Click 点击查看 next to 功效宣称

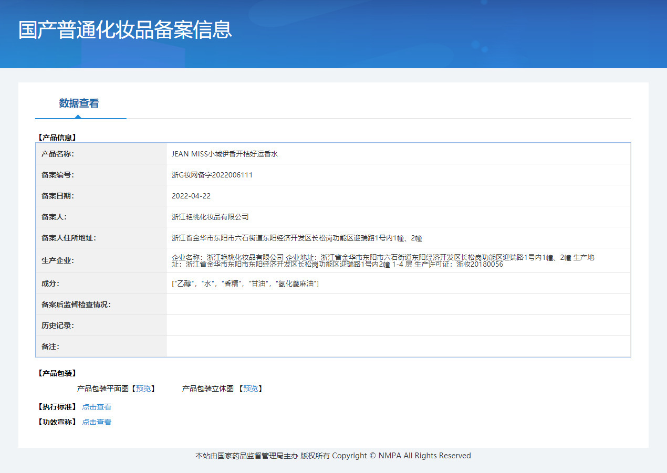97,422
